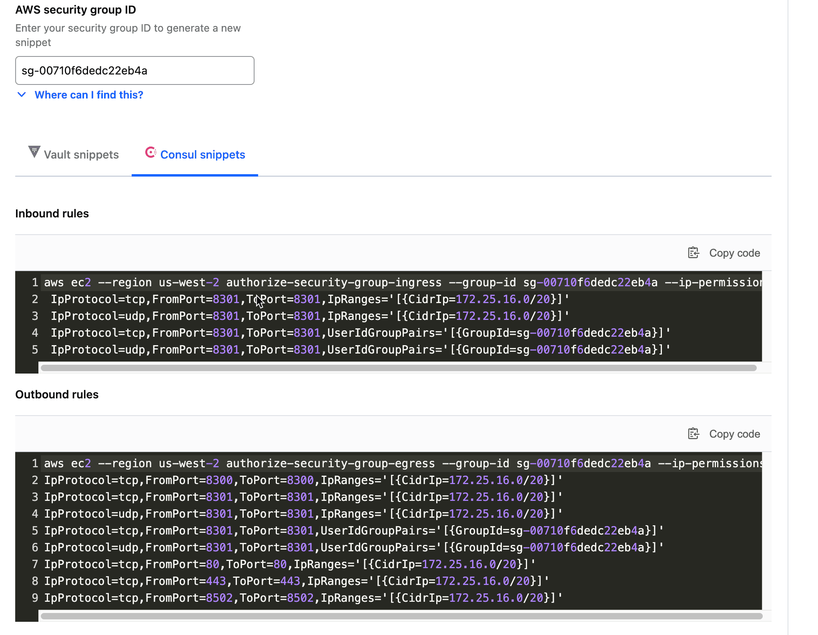
Task: Click outbound line 8 port 443 rule
Action: (297, 581)
